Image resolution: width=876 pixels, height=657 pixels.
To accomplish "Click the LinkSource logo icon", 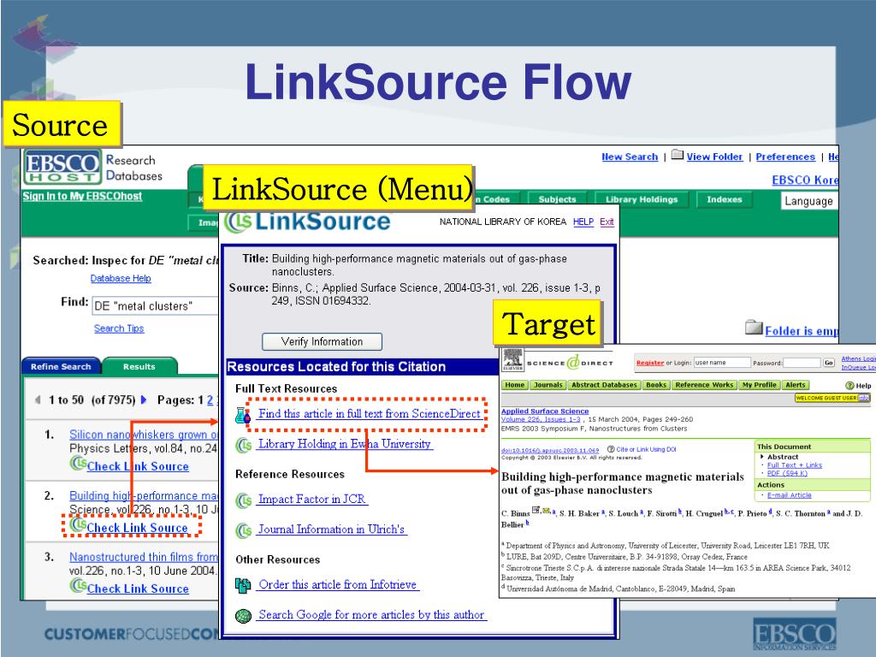I will [x=238, y=222].
